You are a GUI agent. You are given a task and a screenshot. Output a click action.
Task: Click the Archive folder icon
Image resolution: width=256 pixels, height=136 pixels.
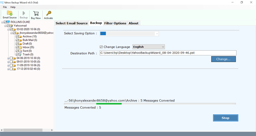(20, 36)
